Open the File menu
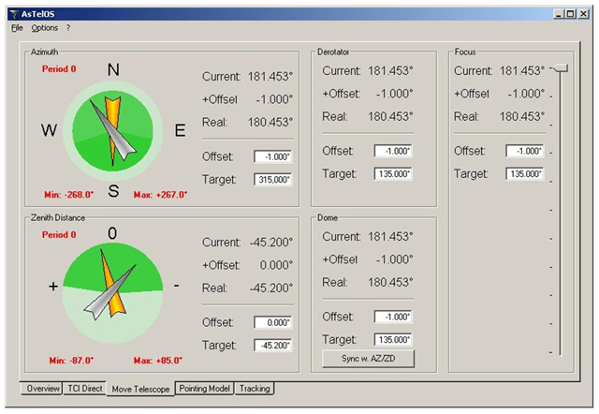Viewport: 599px width, 414px height. tap(17, 28)
